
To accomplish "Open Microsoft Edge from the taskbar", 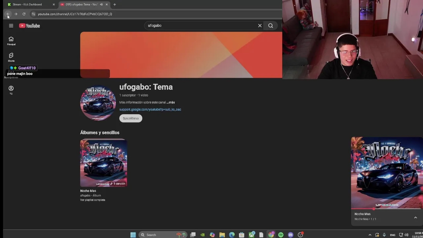I will [x=232, y=235].
